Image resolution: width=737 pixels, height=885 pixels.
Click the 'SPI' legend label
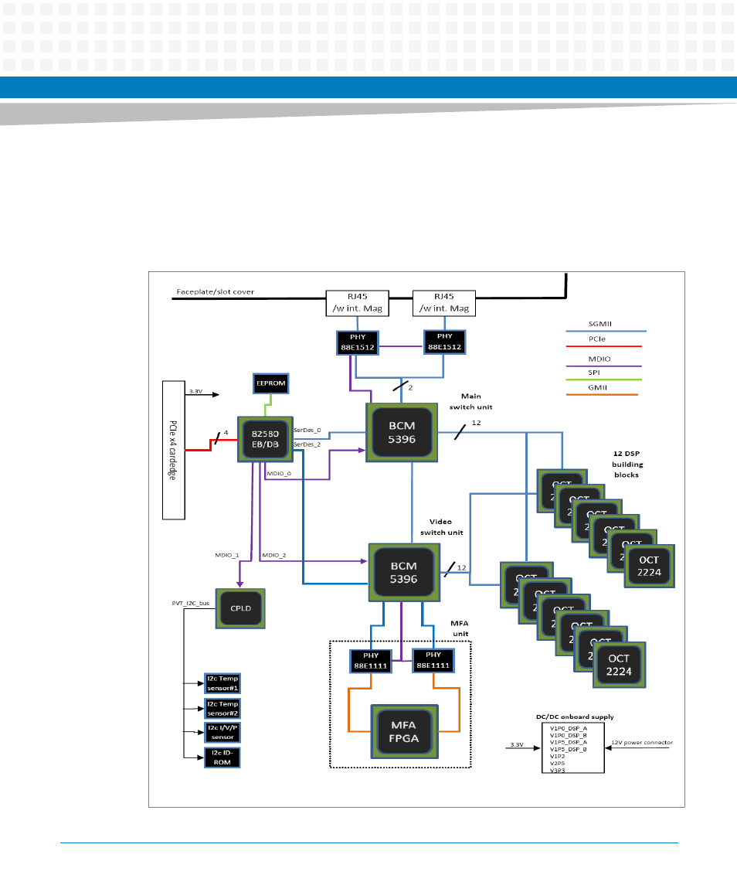click(x=593, y=373)
